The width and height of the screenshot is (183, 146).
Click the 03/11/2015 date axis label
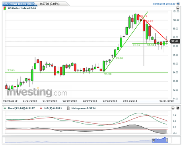(130, 101)
